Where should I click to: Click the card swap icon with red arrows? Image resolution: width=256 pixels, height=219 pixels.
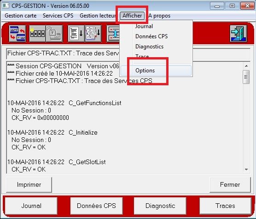(x=17, y=34)
